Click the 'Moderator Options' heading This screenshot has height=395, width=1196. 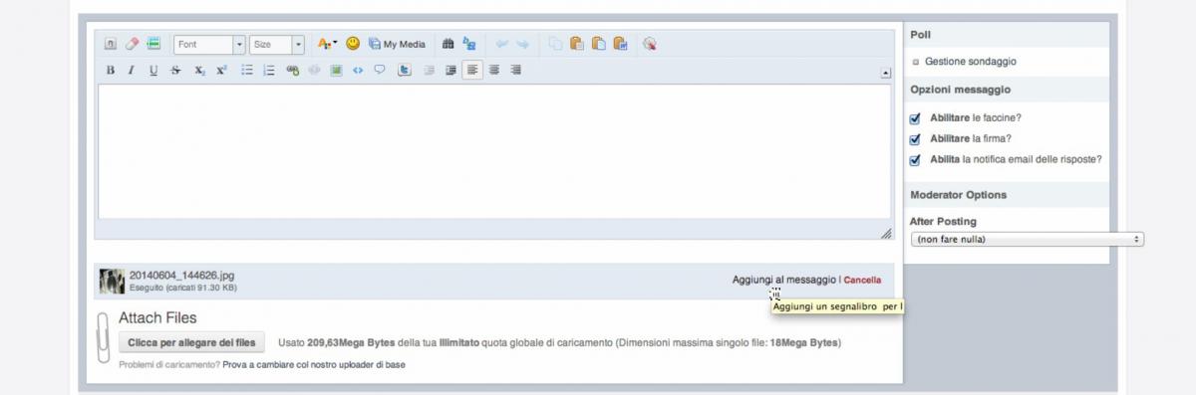click(958, 195)
